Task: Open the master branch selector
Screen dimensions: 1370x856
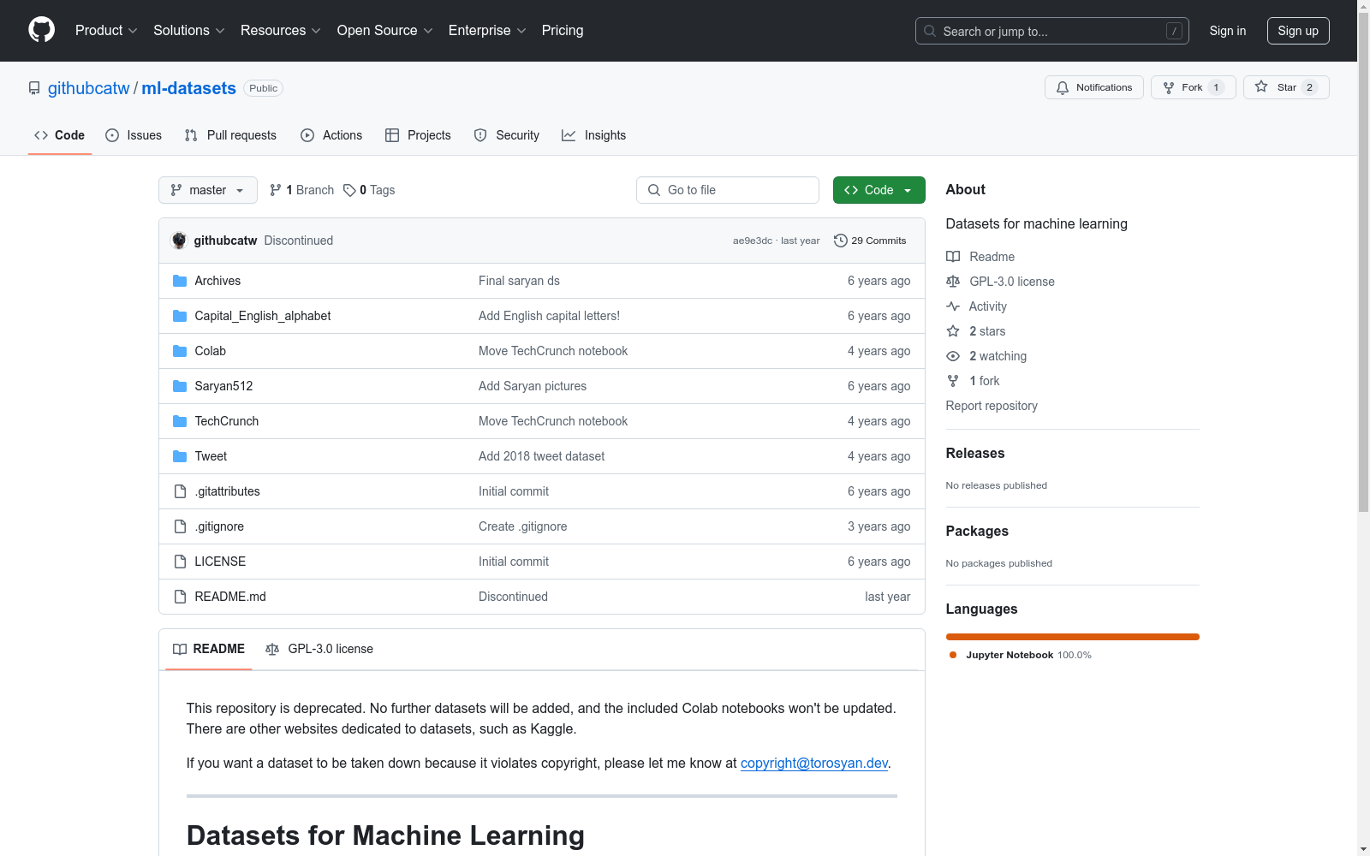Action: tap(208, 190)
